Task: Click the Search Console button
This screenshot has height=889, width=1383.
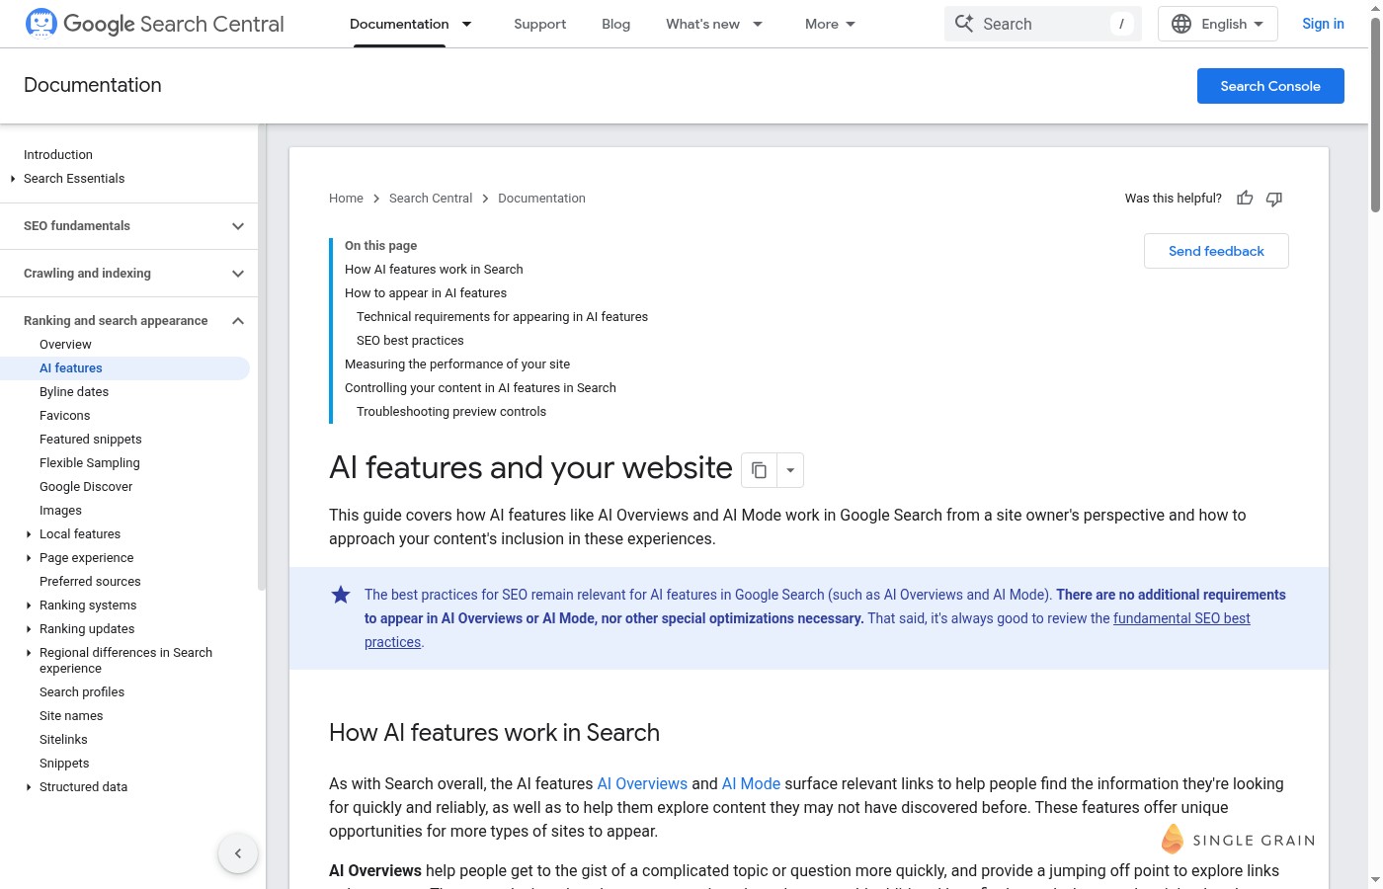Action: (x=1270, y=86)
